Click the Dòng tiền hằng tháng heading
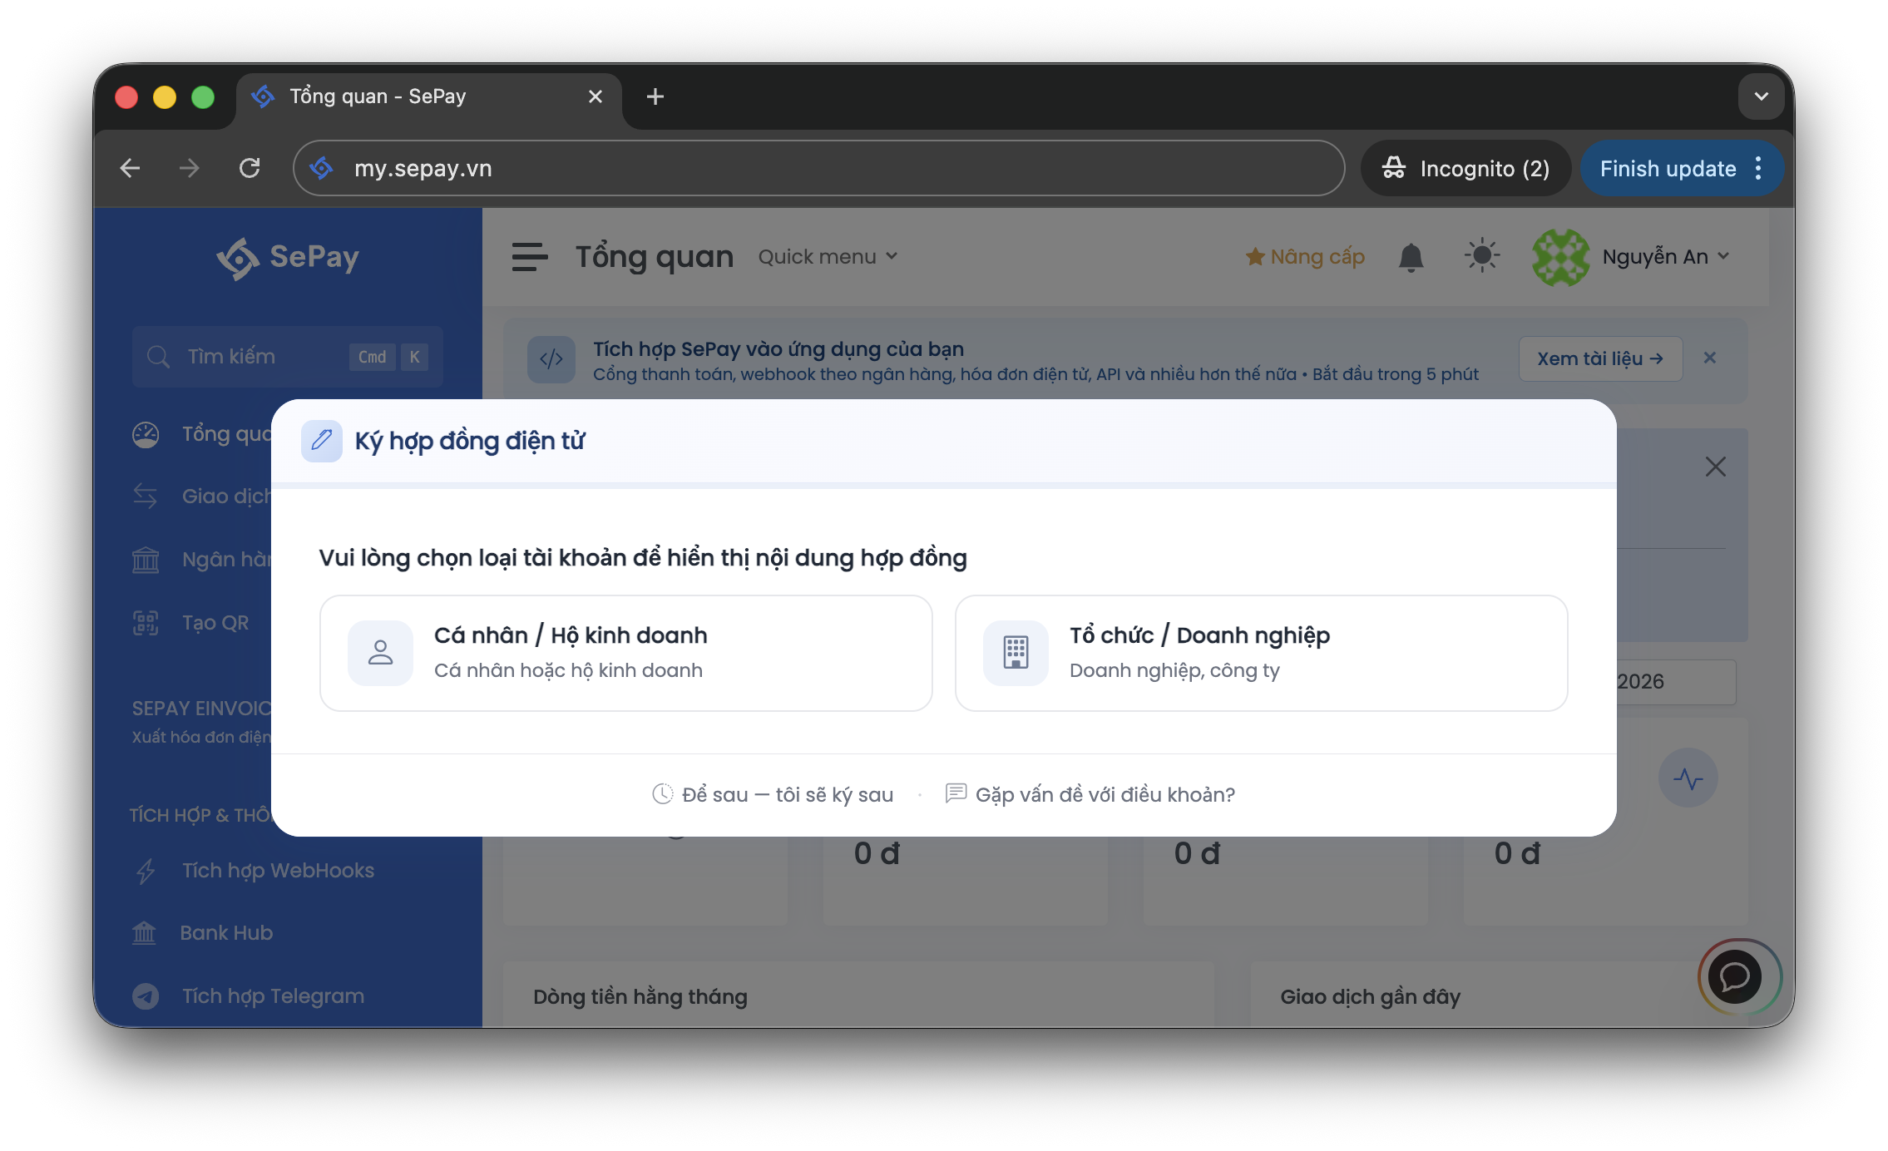This screenshot has height=1151, width=1888. [x=640, y=997]
